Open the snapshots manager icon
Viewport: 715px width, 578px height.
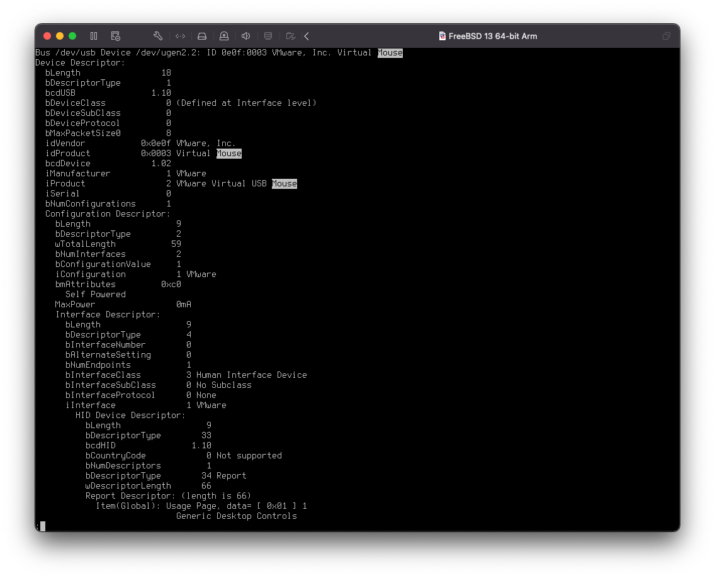click(115, 36)
